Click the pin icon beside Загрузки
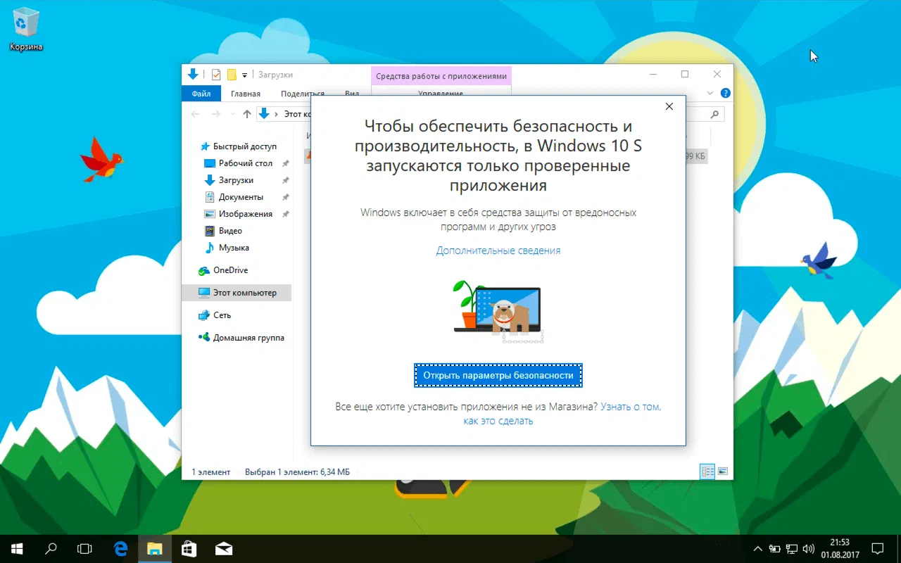 tap(286, 180)
